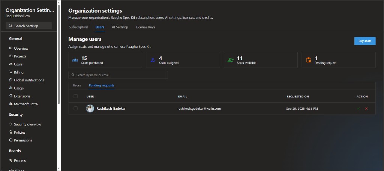Click the 15 Seats purchased card
This screenshot has height=171, width=384.
(x=105, y=60)
